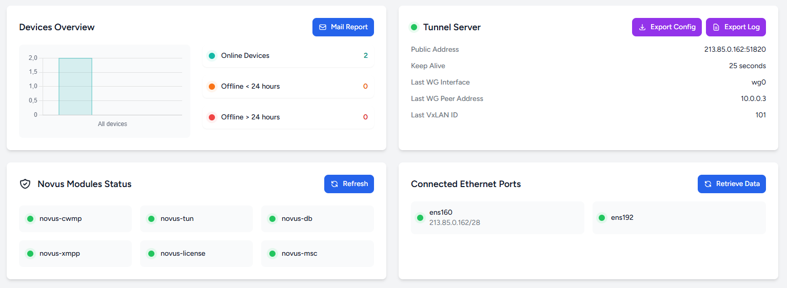Select the Offline > 24 hours row
Viewport: 787px width, 288px height.
tap(288, 117)
